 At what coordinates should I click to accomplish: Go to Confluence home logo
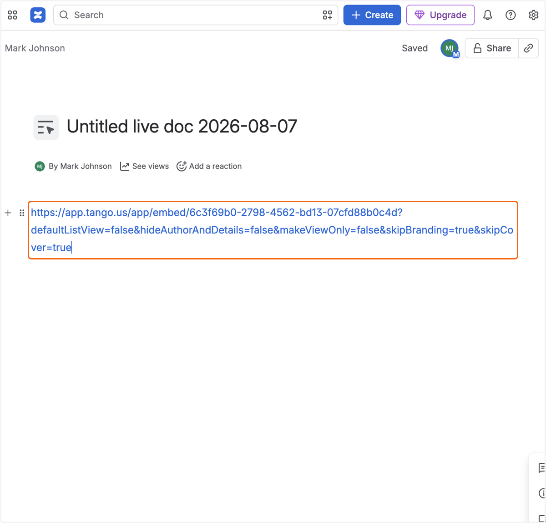point(38,15)
